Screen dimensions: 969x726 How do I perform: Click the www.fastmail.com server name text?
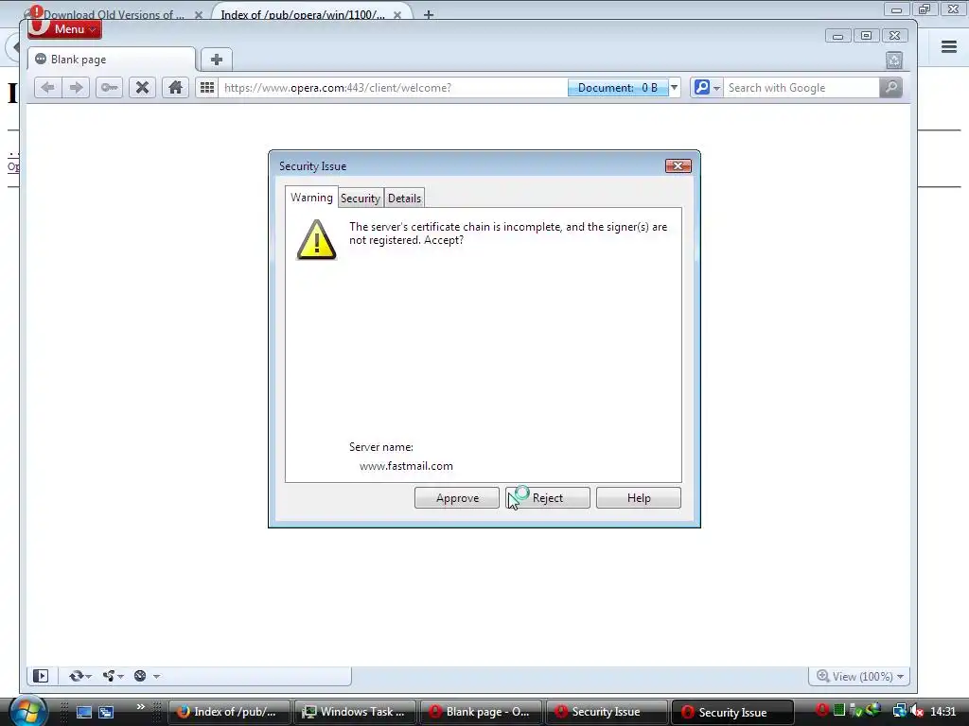pyautogui.click(x=406, y=466)
